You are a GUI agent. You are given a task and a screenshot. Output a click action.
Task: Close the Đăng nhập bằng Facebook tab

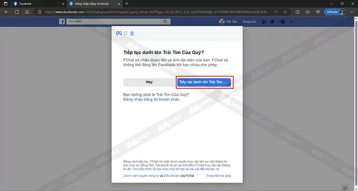pos(119,4)
